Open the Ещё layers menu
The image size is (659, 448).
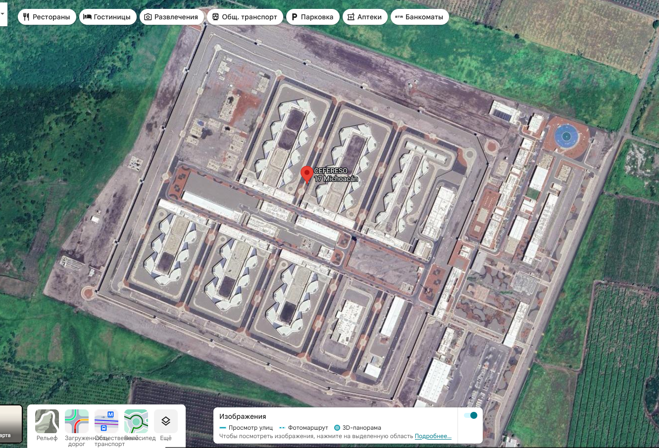[x=166, y=425]
